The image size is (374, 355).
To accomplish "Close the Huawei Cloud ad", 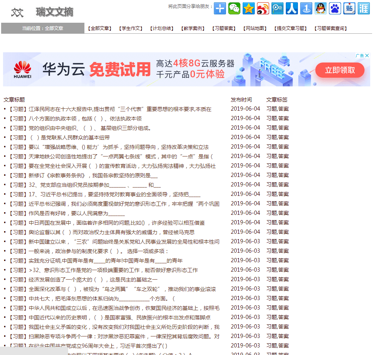I will [367, 56].
